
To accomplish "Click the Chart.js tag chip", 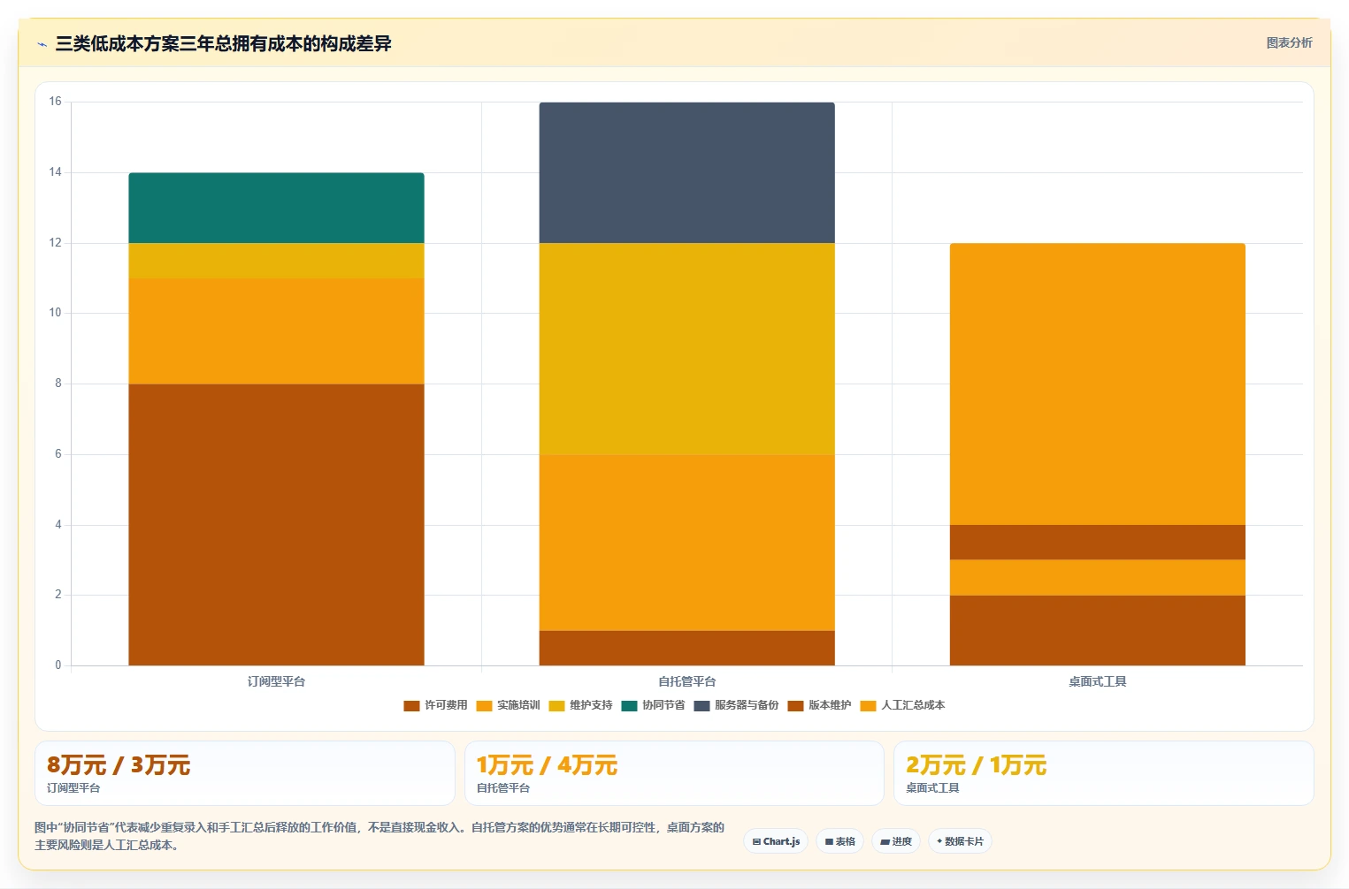I will 776,841.
